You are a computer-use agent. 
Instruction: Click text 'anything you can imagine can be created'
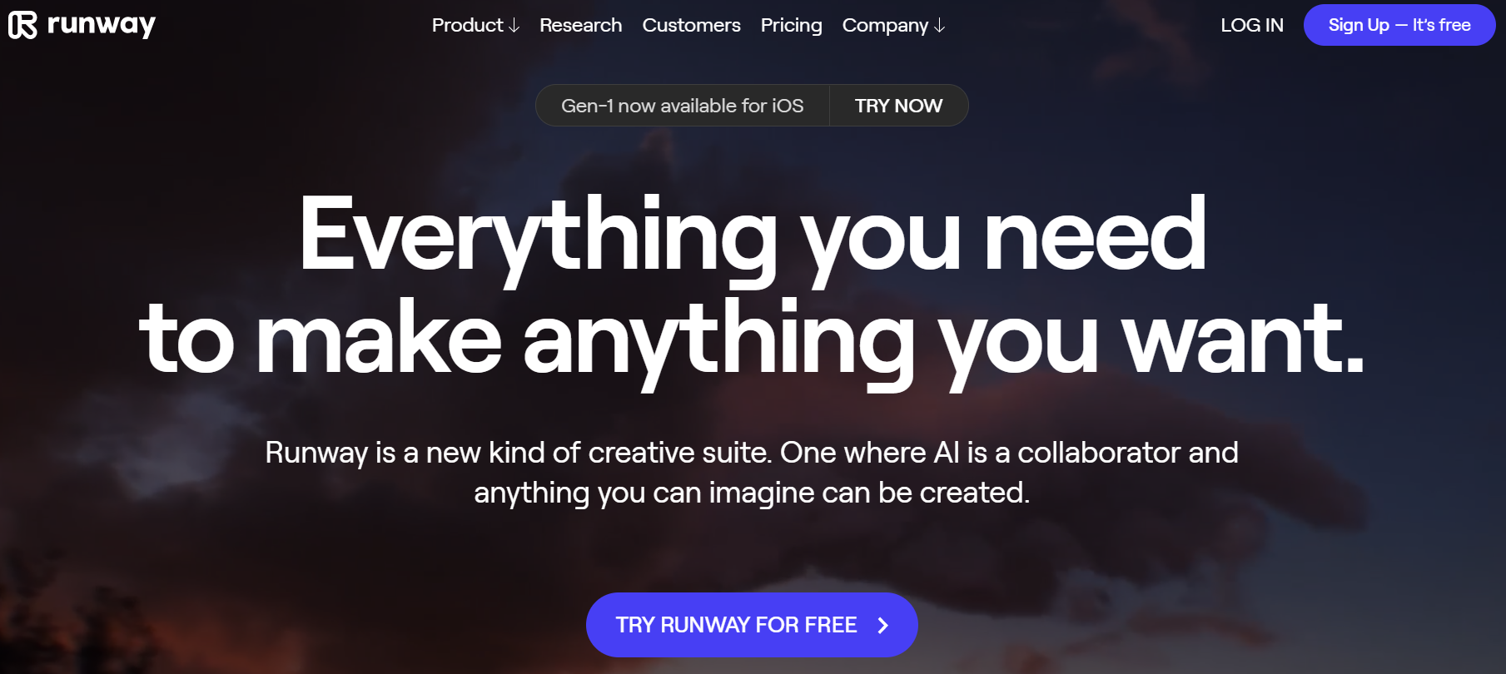point(749,493)
